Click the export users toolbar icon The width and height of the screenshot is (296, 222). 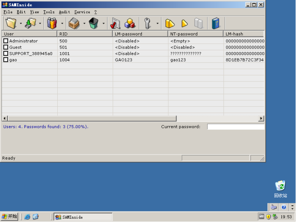74,23
